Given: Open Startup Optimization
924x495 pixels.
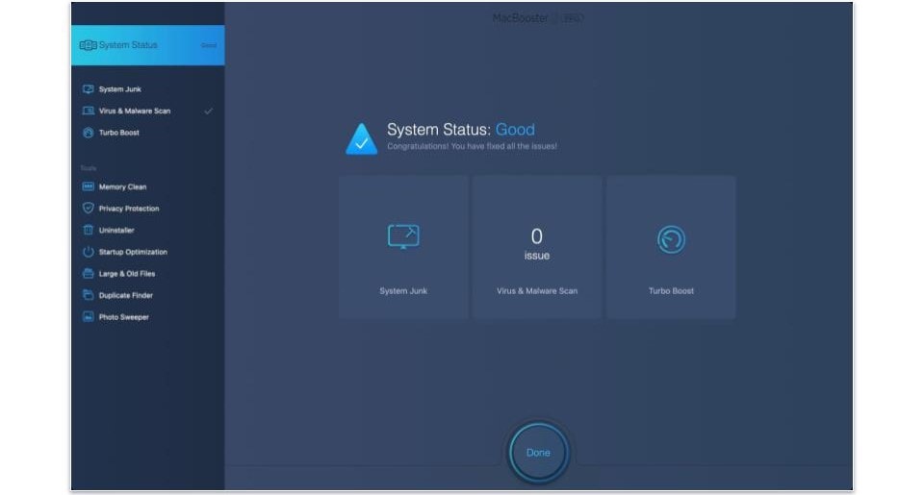Looking at the screenshot, I should tap(133, 252).
